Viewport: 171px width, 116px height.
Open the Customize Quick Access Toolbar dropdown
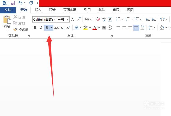coord(37,3)
